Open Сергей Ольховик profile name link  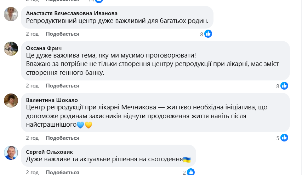tap(50, 152)
